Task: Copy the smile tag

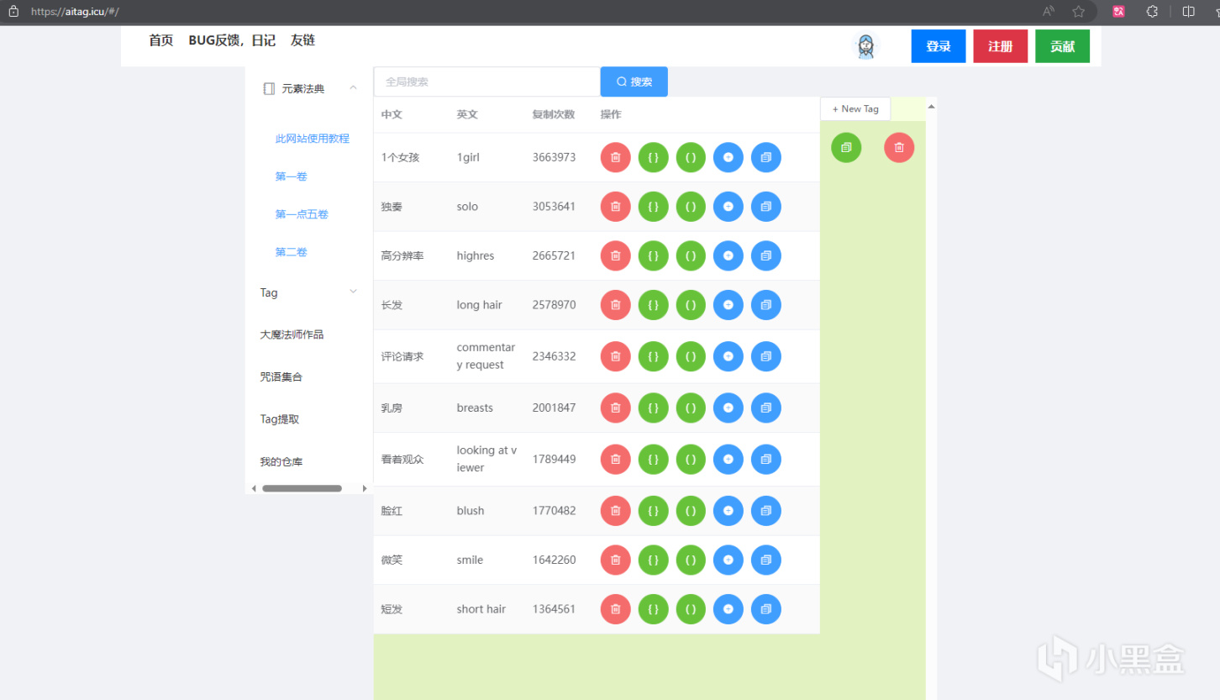Action: [765, 560]
